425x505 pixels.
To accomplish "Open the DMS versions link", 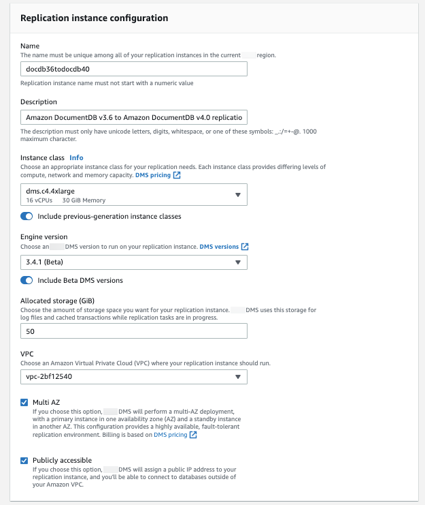I will [x=219, y=246].
